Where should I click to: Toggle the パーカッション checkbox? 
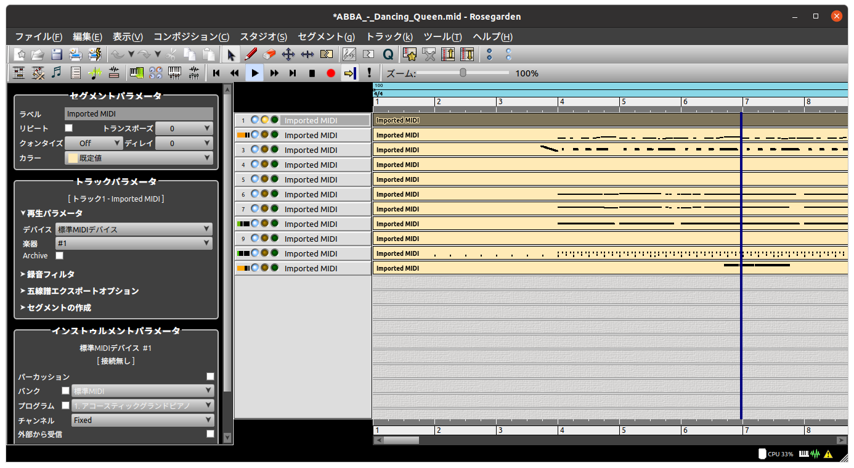(210, 376)
